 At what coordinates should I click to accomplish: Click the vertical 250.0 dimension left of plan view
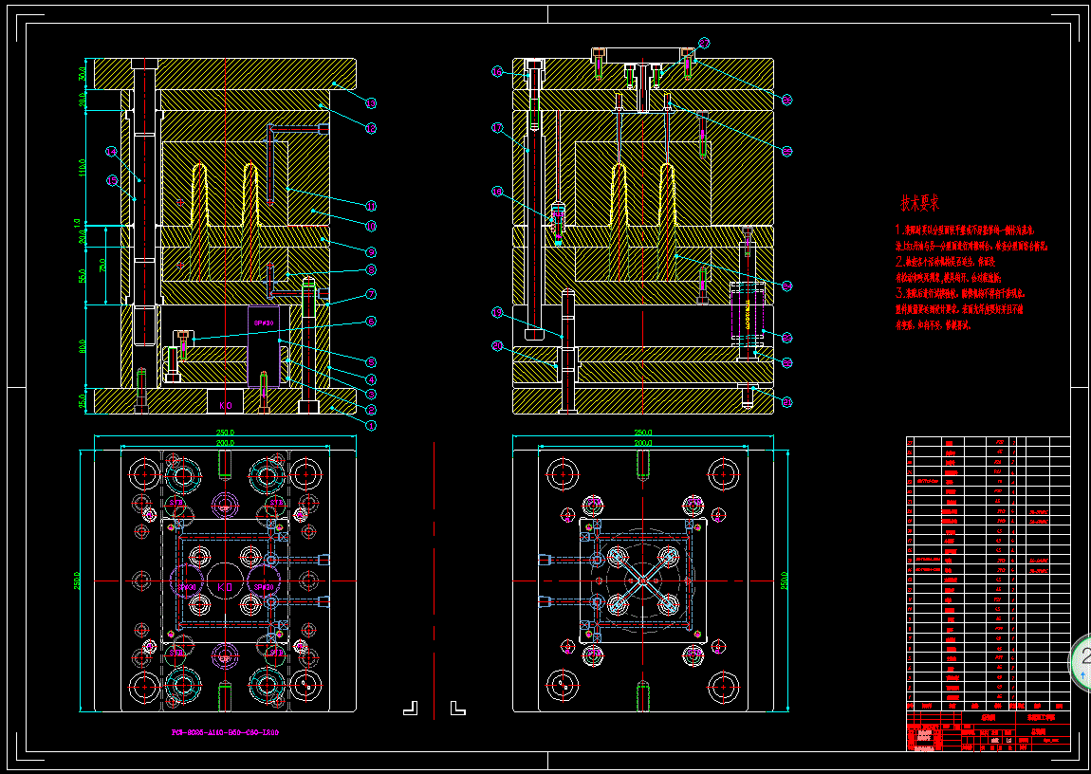coord(76,581)
